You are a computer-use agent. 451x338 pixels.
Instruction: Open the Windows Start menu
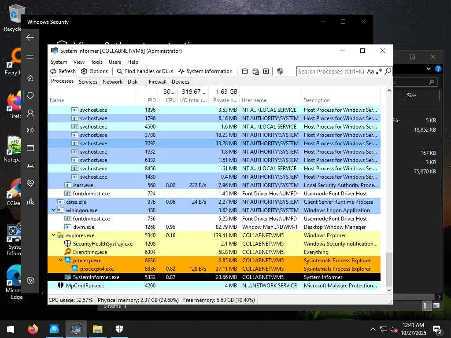coord(11,329)
